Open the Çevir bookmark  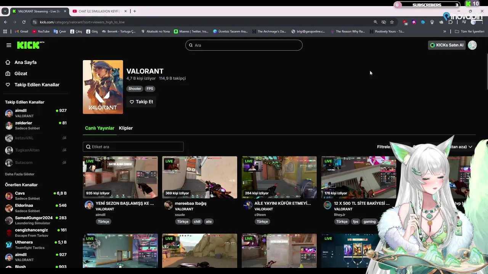point(60,31)
